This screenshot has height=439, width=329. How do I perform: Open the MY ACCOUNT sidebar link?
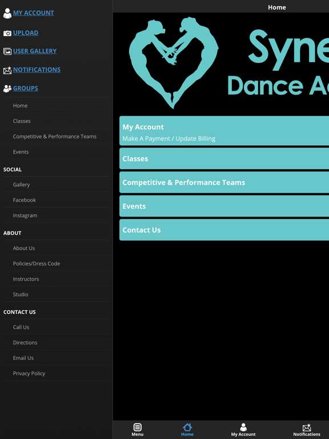point(34,13)
